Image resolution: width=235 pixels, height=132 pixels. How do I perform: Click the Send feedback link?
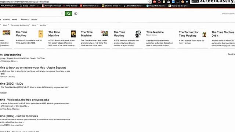231,54
